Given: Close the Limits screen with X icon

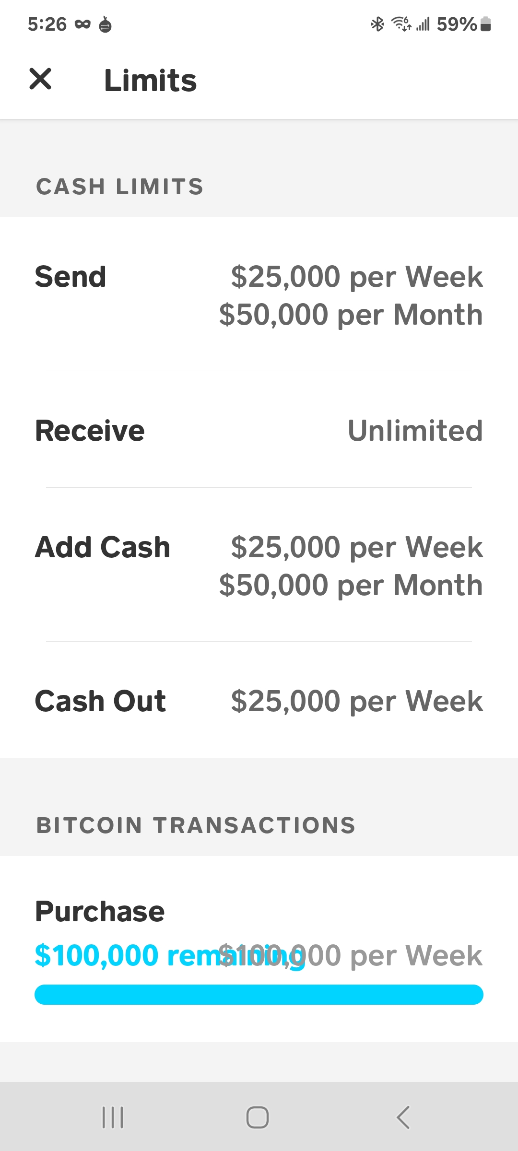Looking at the screenshot, I should pos(40,79).
